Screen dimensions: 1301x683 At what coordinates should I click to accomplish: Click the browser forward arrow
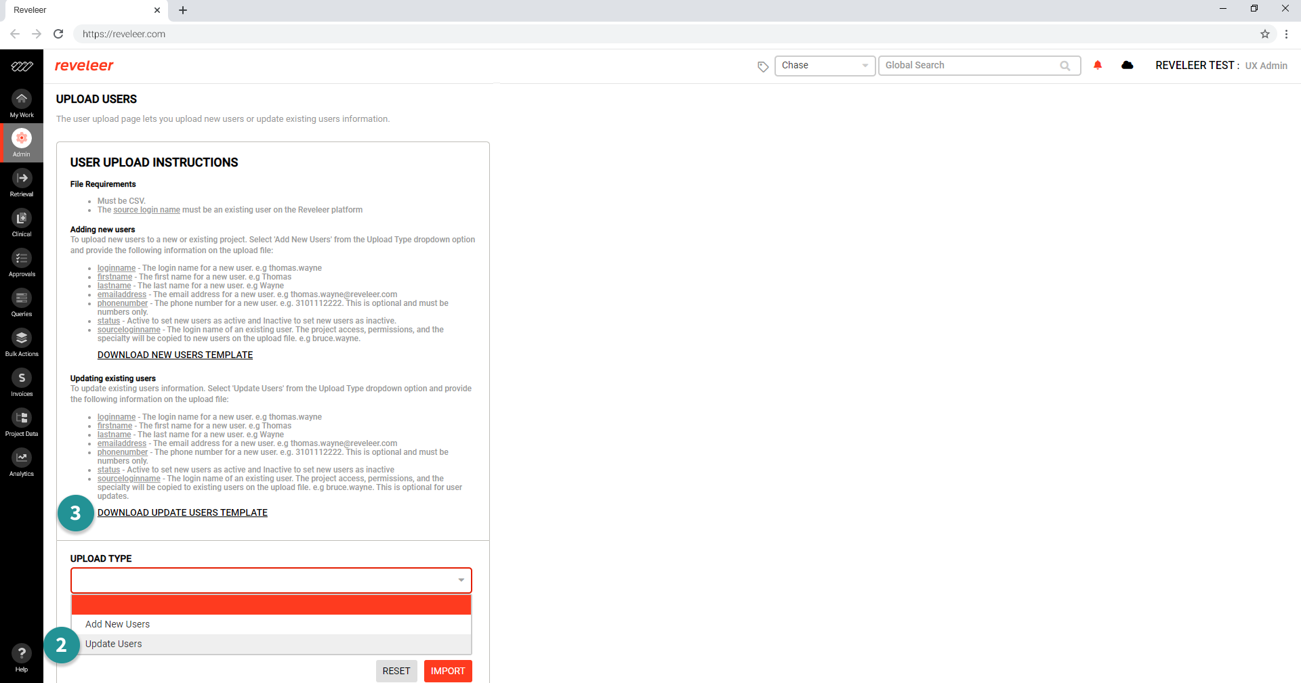tap(37, 34)
